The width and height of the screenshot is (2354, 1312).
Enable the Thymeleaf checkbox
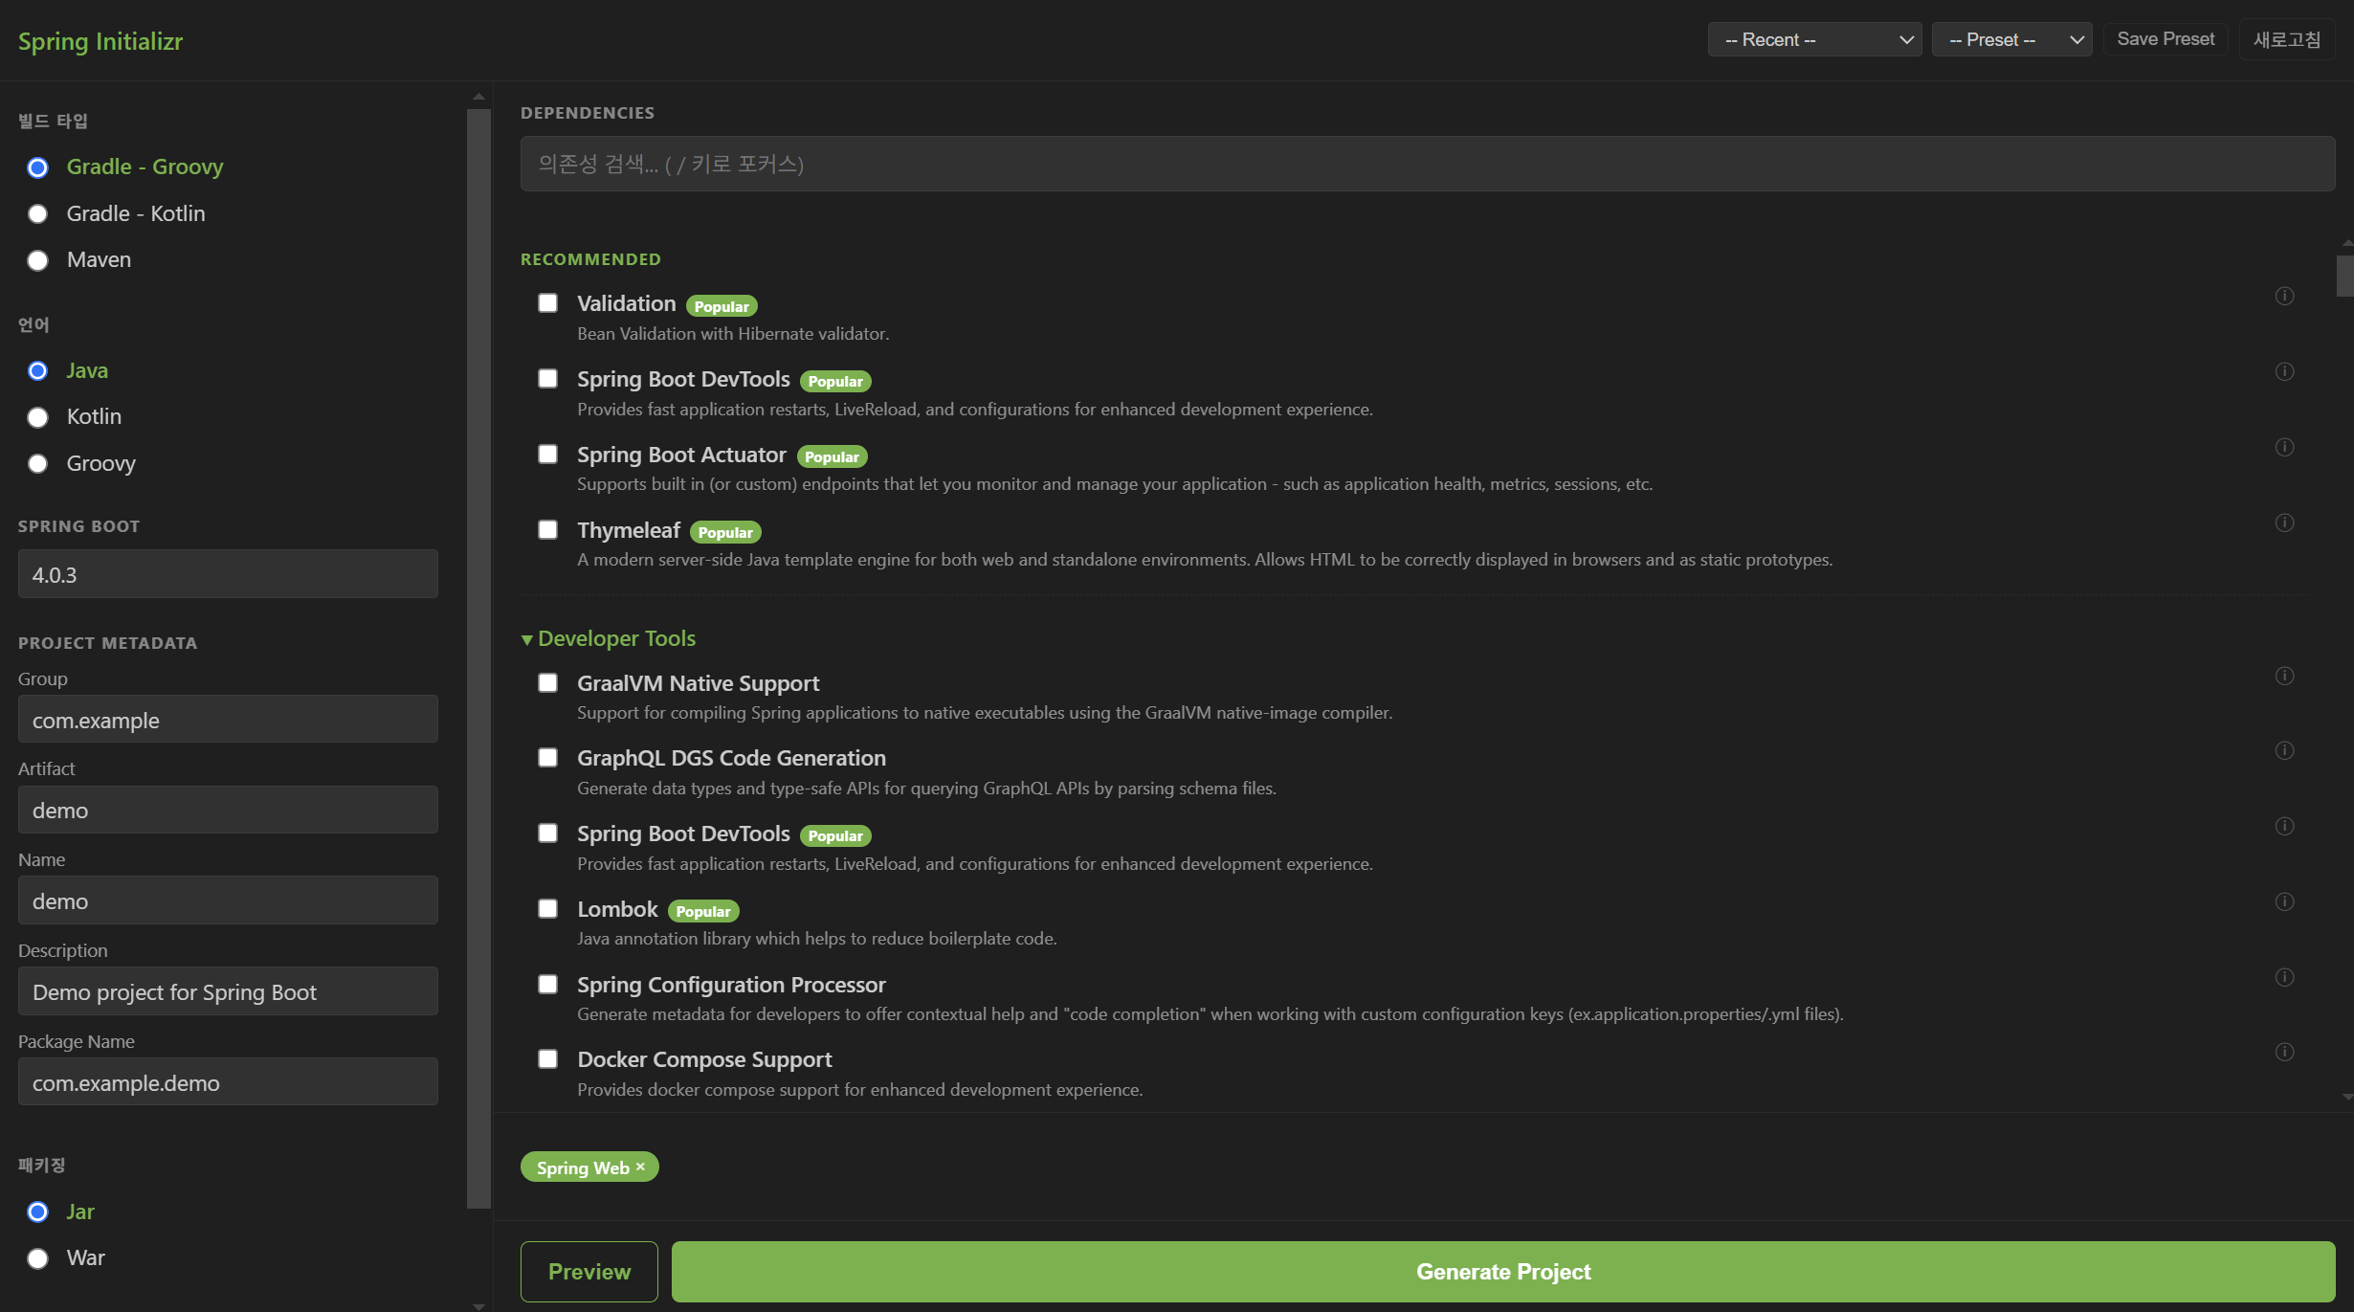click(547, 529)
